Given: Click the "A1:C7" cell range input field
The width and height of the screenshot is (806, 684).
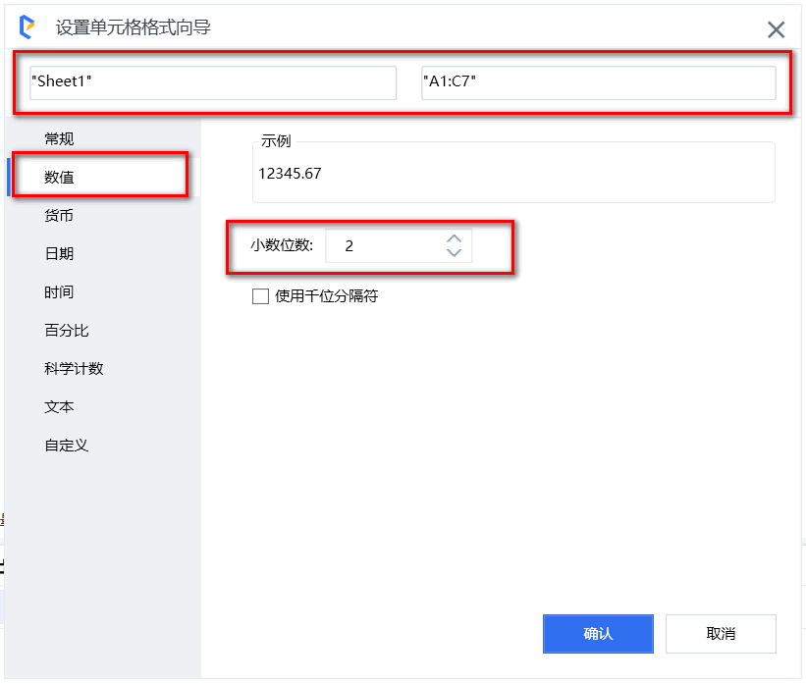Looking at the screenshot, I should pyautogui.click(x=598, y=82).
